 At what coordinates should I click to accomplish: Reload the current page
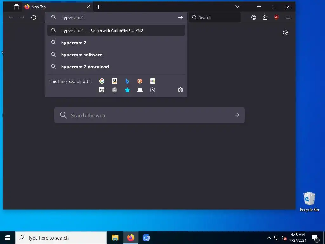coord(34,17)
